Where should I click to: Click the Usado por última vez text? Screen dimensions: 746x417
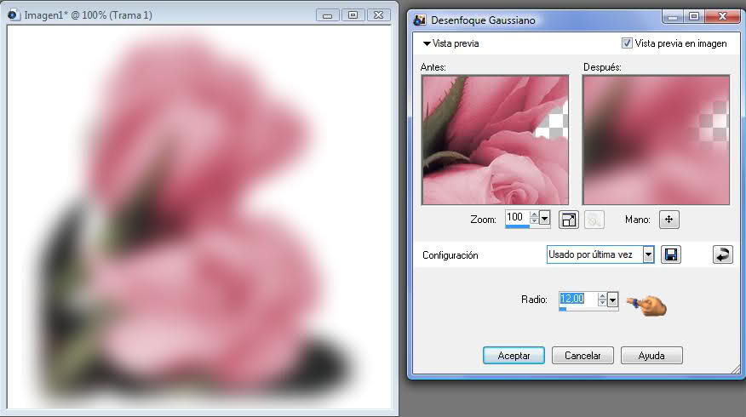[x=590, y=254]
